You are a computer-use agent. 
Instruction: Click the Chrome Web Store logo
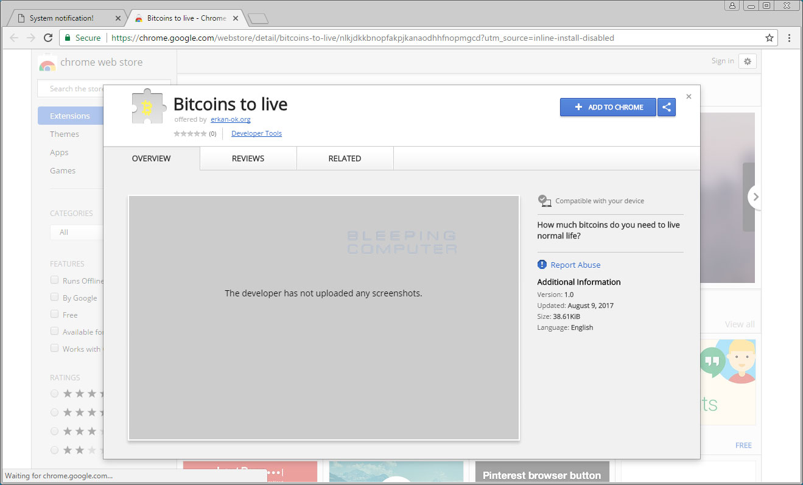click(47, 63)
